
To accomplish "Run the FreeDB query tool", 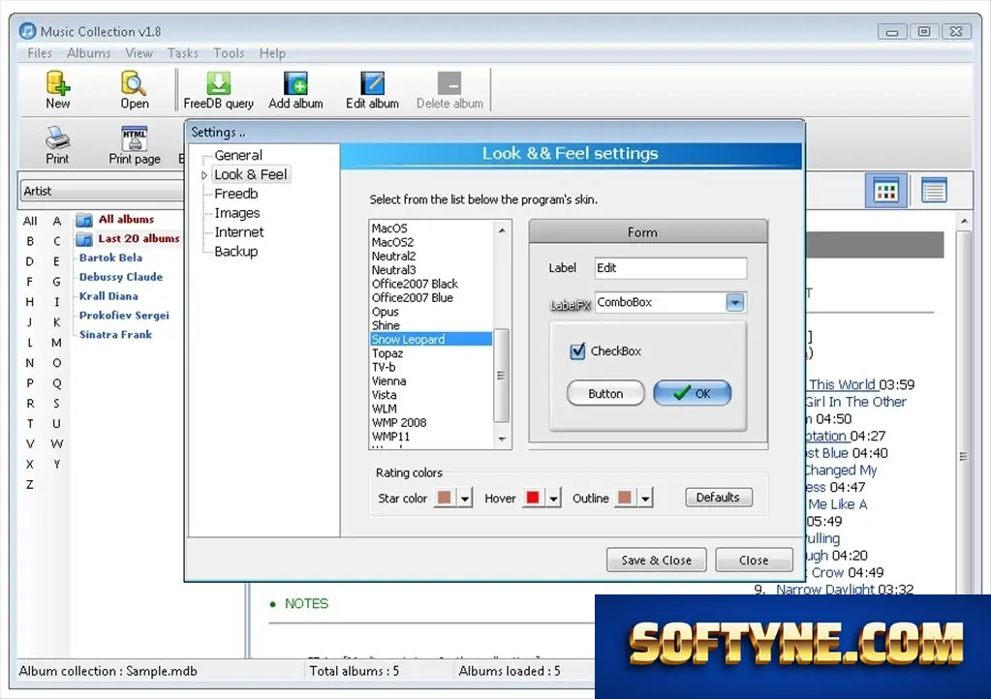I will click(x=218, y=83).
